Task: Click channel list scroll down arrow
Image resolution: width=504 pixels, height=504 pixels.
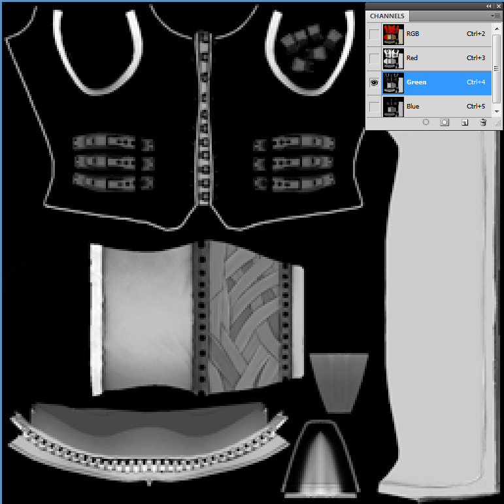Action: (497, 112)
